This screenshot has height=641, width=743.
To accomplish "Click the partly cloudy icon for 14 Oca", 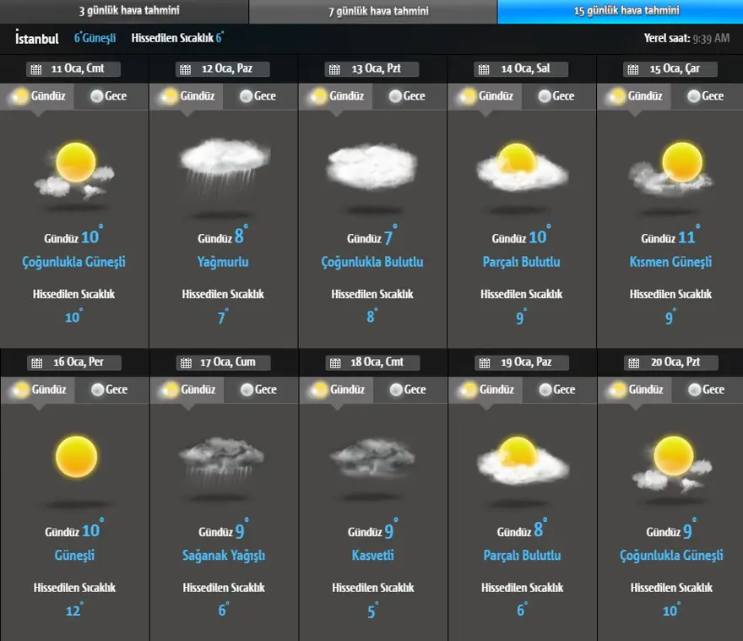I will (x=522, y=166).
